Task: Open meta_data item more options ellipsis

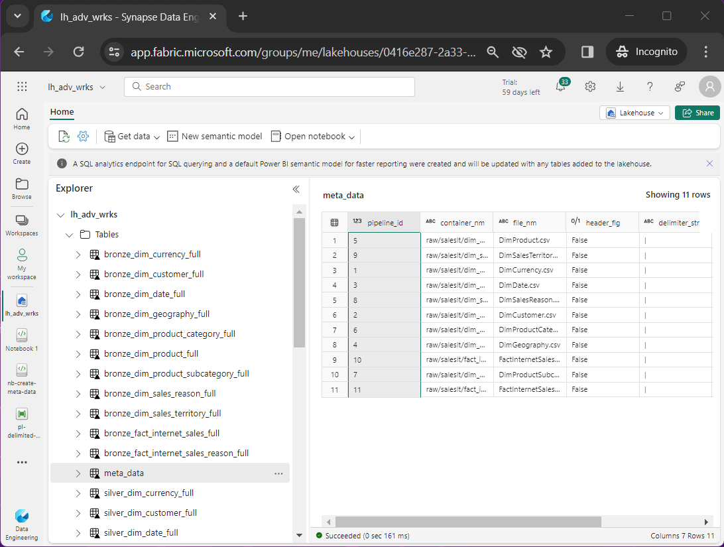Action: tap(278, 473)
